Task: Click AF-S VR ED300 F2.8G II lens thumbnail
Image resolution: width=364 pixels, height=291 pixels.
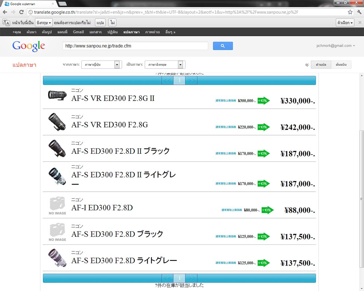Action: (57, 95)
